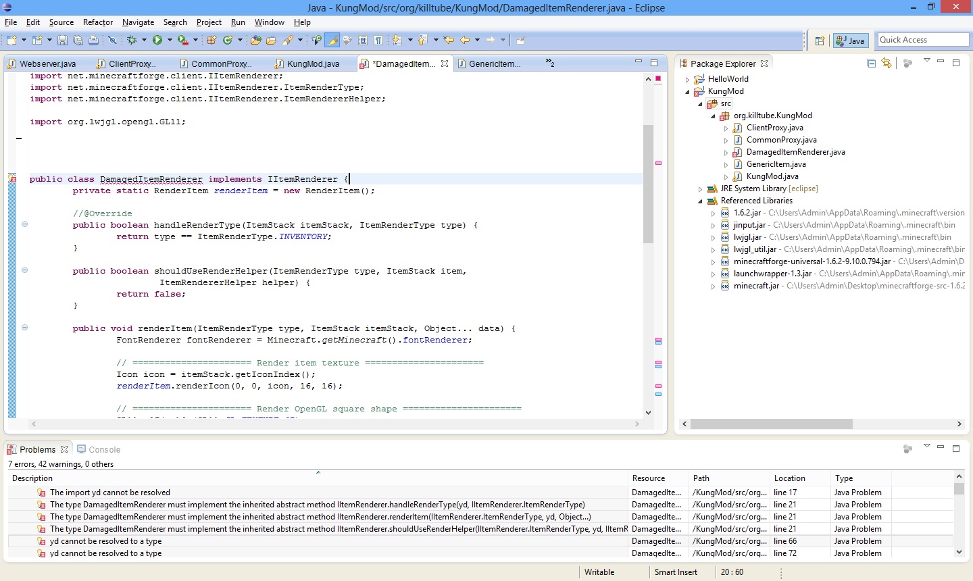Click the New file wizard icon
The width and height of the screenshot is (973, 581).
pyautogui.click(x=11, y=41)
